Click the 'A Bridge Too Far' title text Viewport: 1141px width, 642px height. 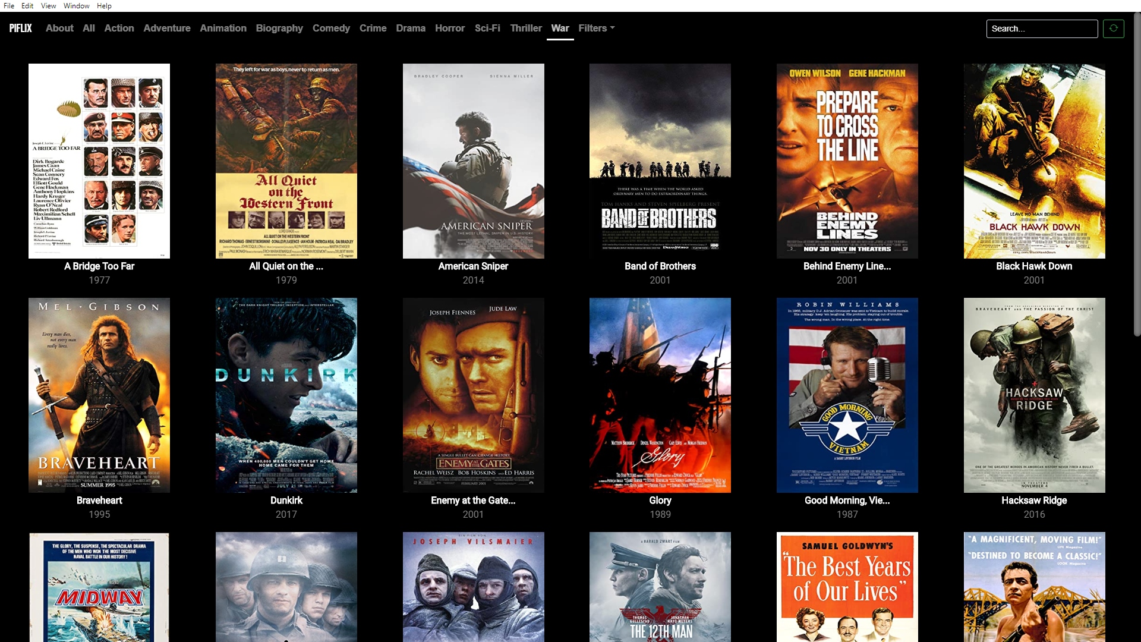click(99, 266)
